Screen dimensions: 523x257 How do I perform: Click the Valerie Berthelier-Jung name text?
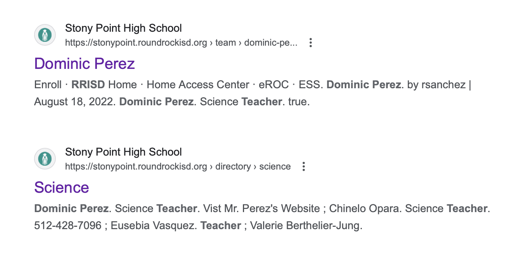click(306, 225)
